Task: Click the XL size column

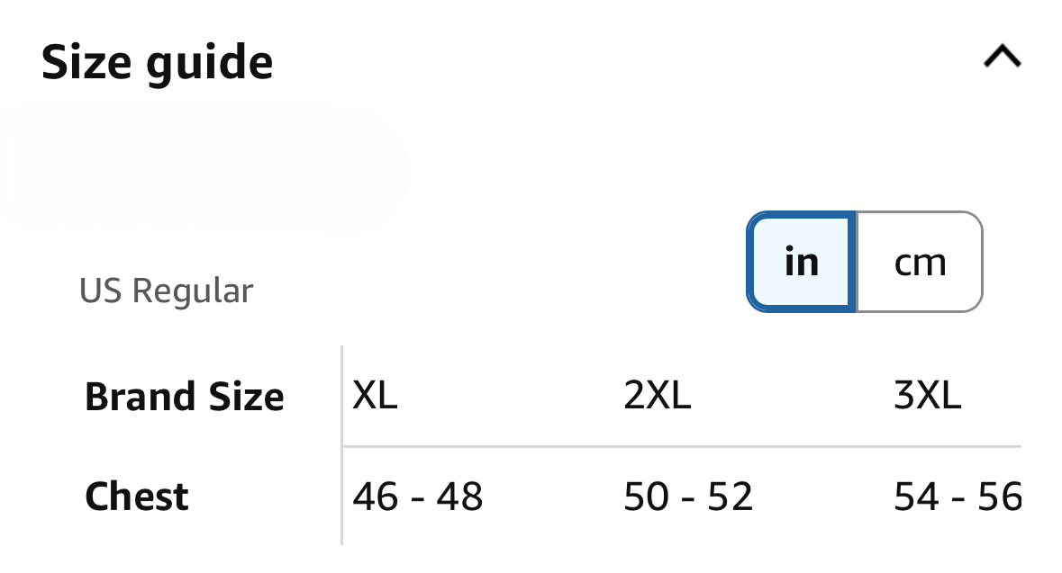Action: pos(375,397)
